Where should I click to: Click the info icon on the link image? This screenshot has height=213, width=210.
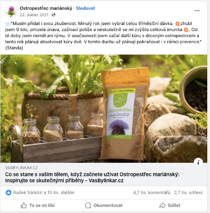[198, 162]
